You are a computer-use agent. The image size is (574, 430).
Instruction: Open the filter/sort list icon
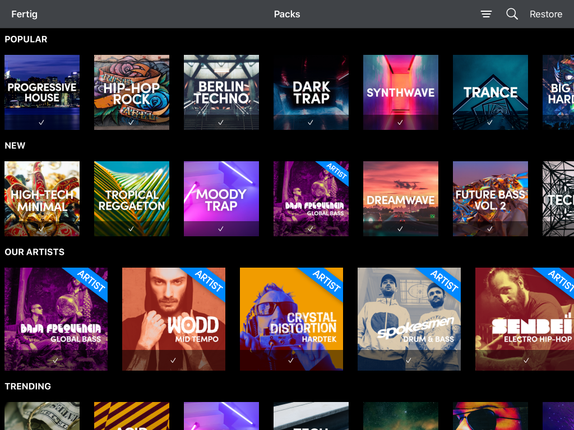(x=486, y=14)
